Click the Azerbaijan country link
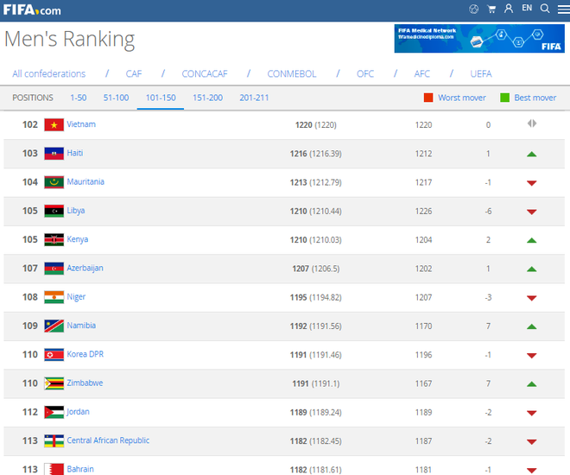This screenshot has width=570, height=475. [x=85, y=268]
